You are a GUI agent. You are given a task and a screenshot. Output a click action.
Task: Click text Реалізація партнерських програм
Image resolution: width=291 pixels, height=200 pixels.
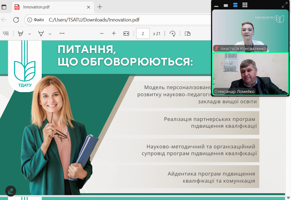[x=209, y=119]
